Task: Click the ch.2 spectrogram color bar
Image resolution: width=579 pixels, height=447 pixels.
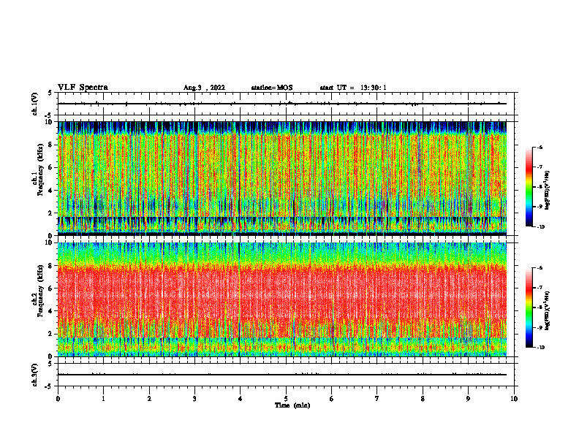Action: point(529,307)
